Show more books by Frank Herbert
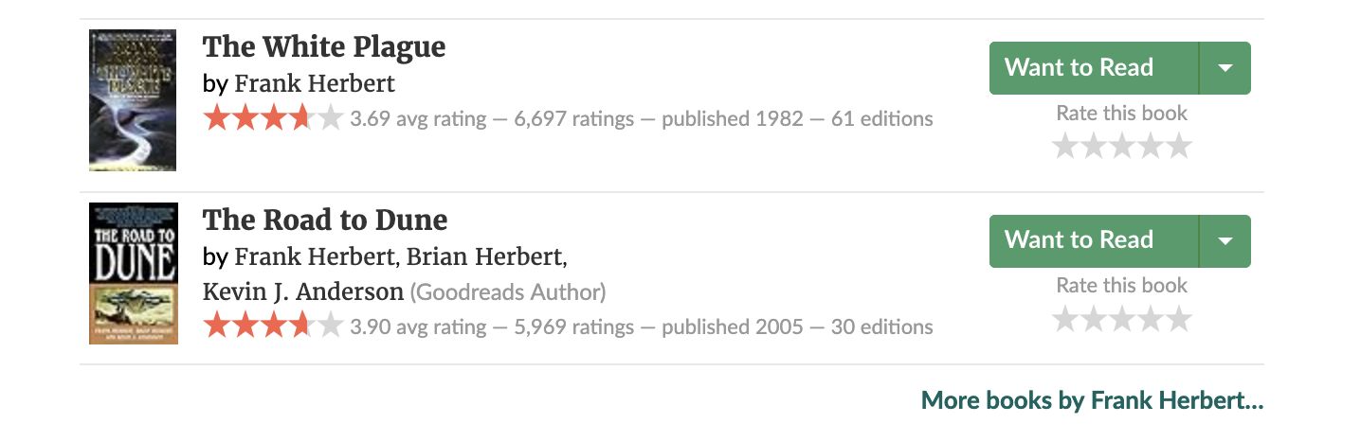Viewport: 1361px width, 441px height. click(x=1092, y=400)
